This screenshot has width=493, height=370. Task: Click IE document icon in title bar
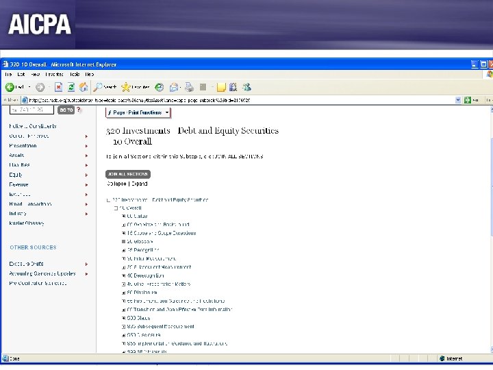[5, 64]
